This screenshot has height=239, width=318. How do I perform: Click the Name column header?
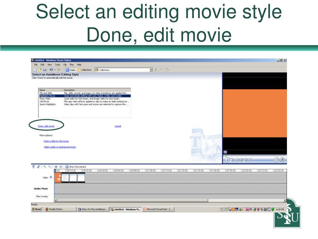(x=51, y=90)
